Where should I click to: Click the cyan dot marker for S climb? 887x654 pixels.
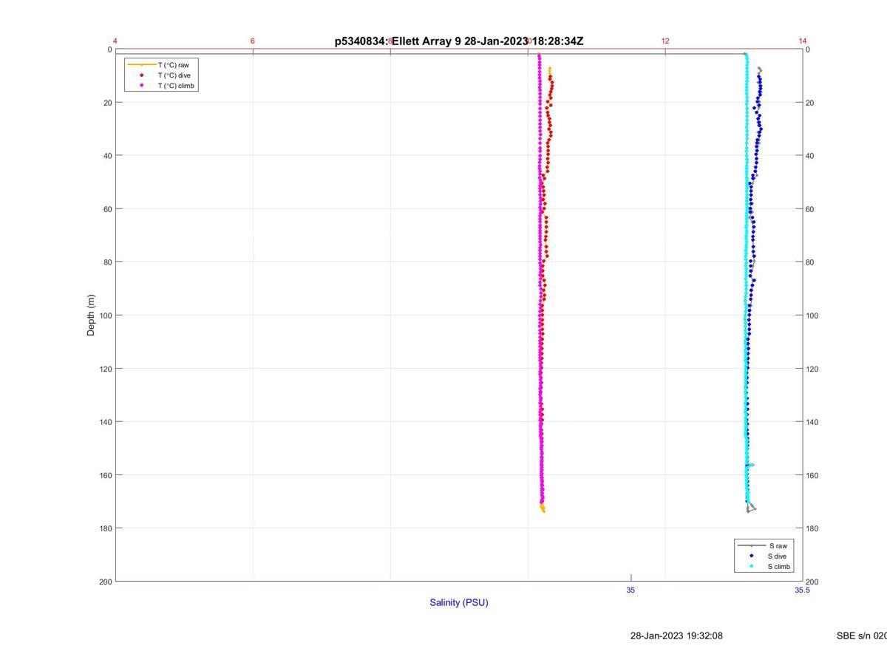click(751, 567)
